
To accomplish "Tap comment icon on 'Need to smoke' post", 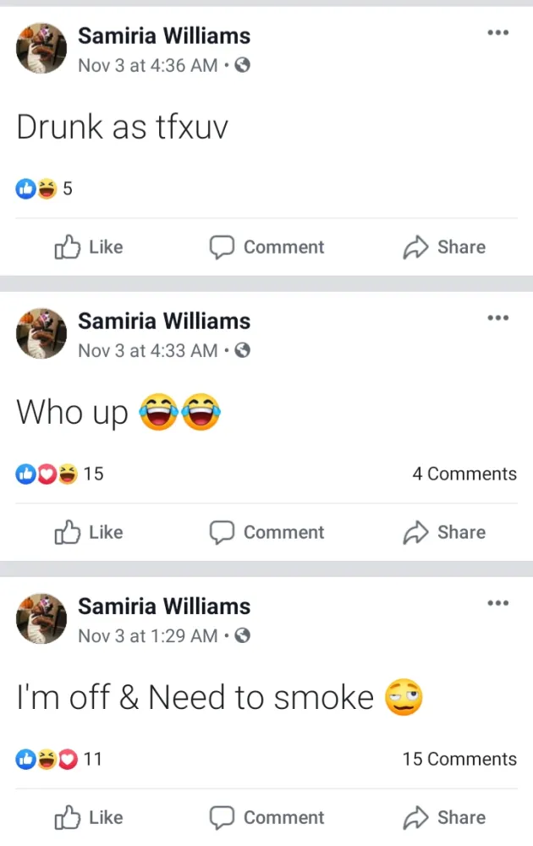I will coord(223,817).
